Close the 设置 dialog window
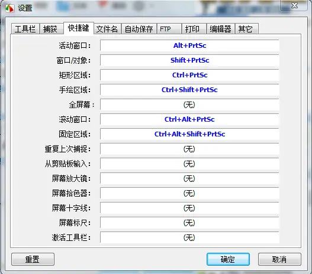This screenshot has width=312, height=274. (x=294, y=5)
